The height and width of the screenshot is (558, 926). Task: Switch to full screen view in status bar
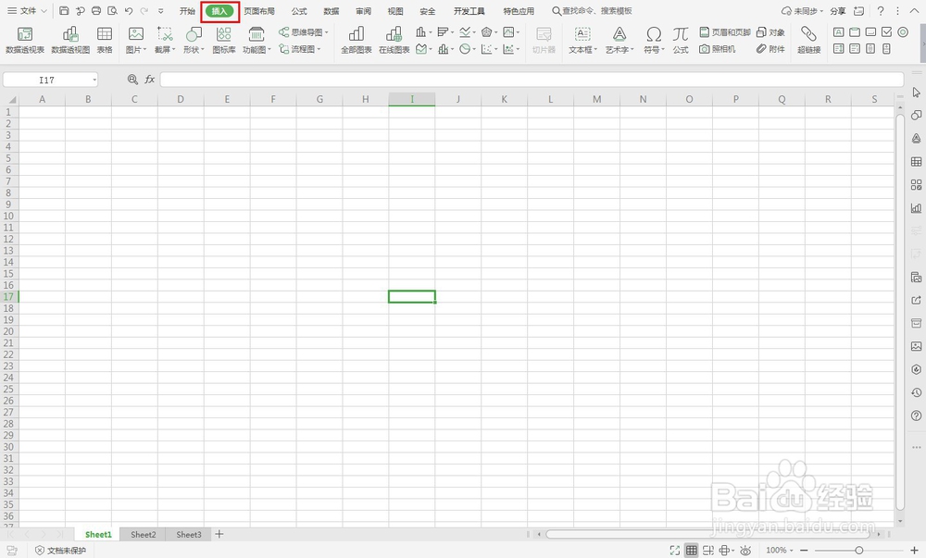click(x=675, y=551)
